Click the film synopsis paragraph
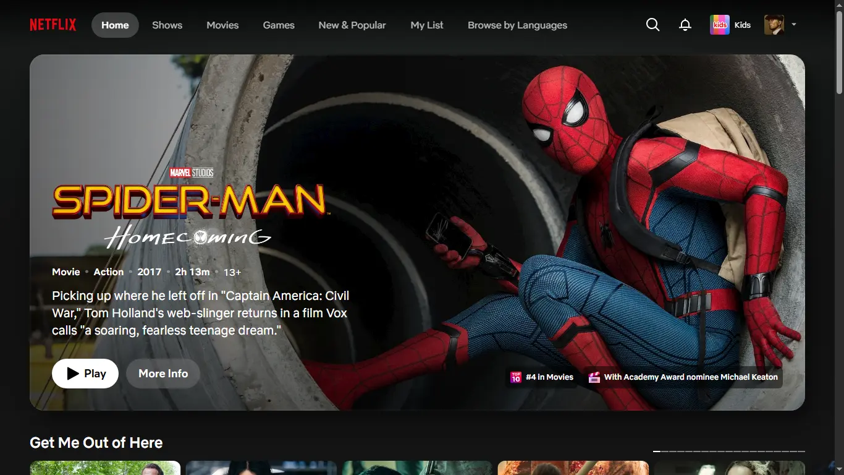844x475 pixels. click(x=201, y=313)
